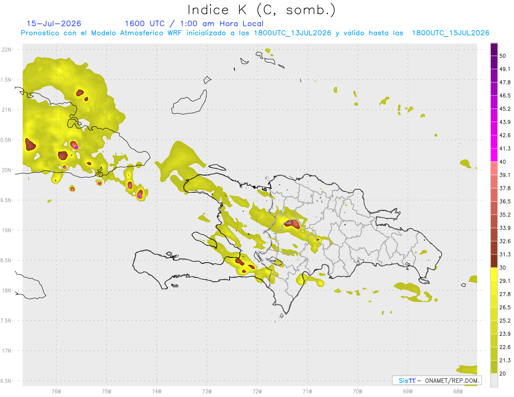Pick the salmon swatch between 39.1 and 40
The image size is (514, 397).
[x=494, y=168]
